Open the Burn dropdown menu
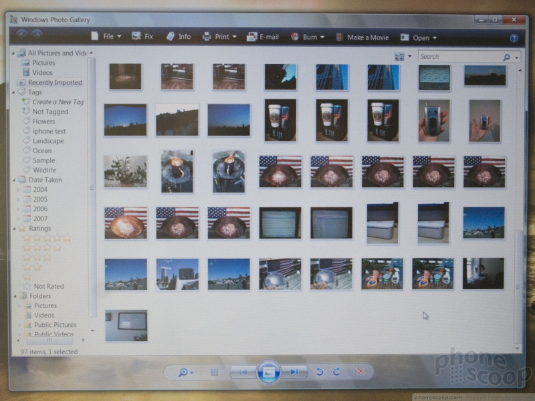Screen dimensions: 535x401 pos(308,37)
